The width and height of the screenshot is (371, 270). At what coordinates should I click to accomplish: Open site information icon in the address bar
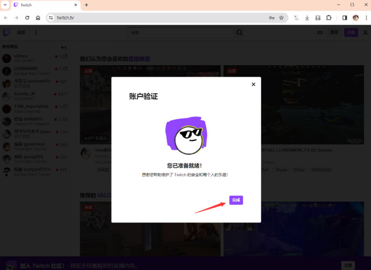pos(51,18)
